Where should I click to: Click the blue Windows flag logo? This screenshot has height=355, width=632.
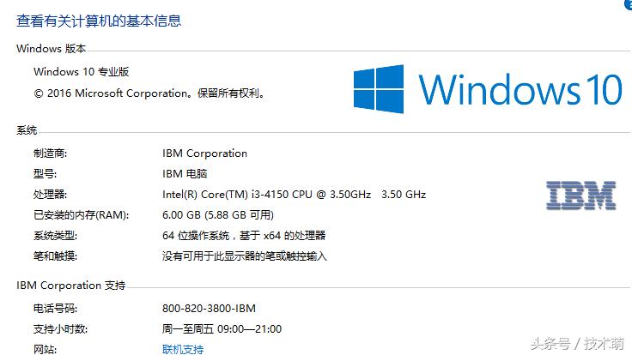pos(380,89)
